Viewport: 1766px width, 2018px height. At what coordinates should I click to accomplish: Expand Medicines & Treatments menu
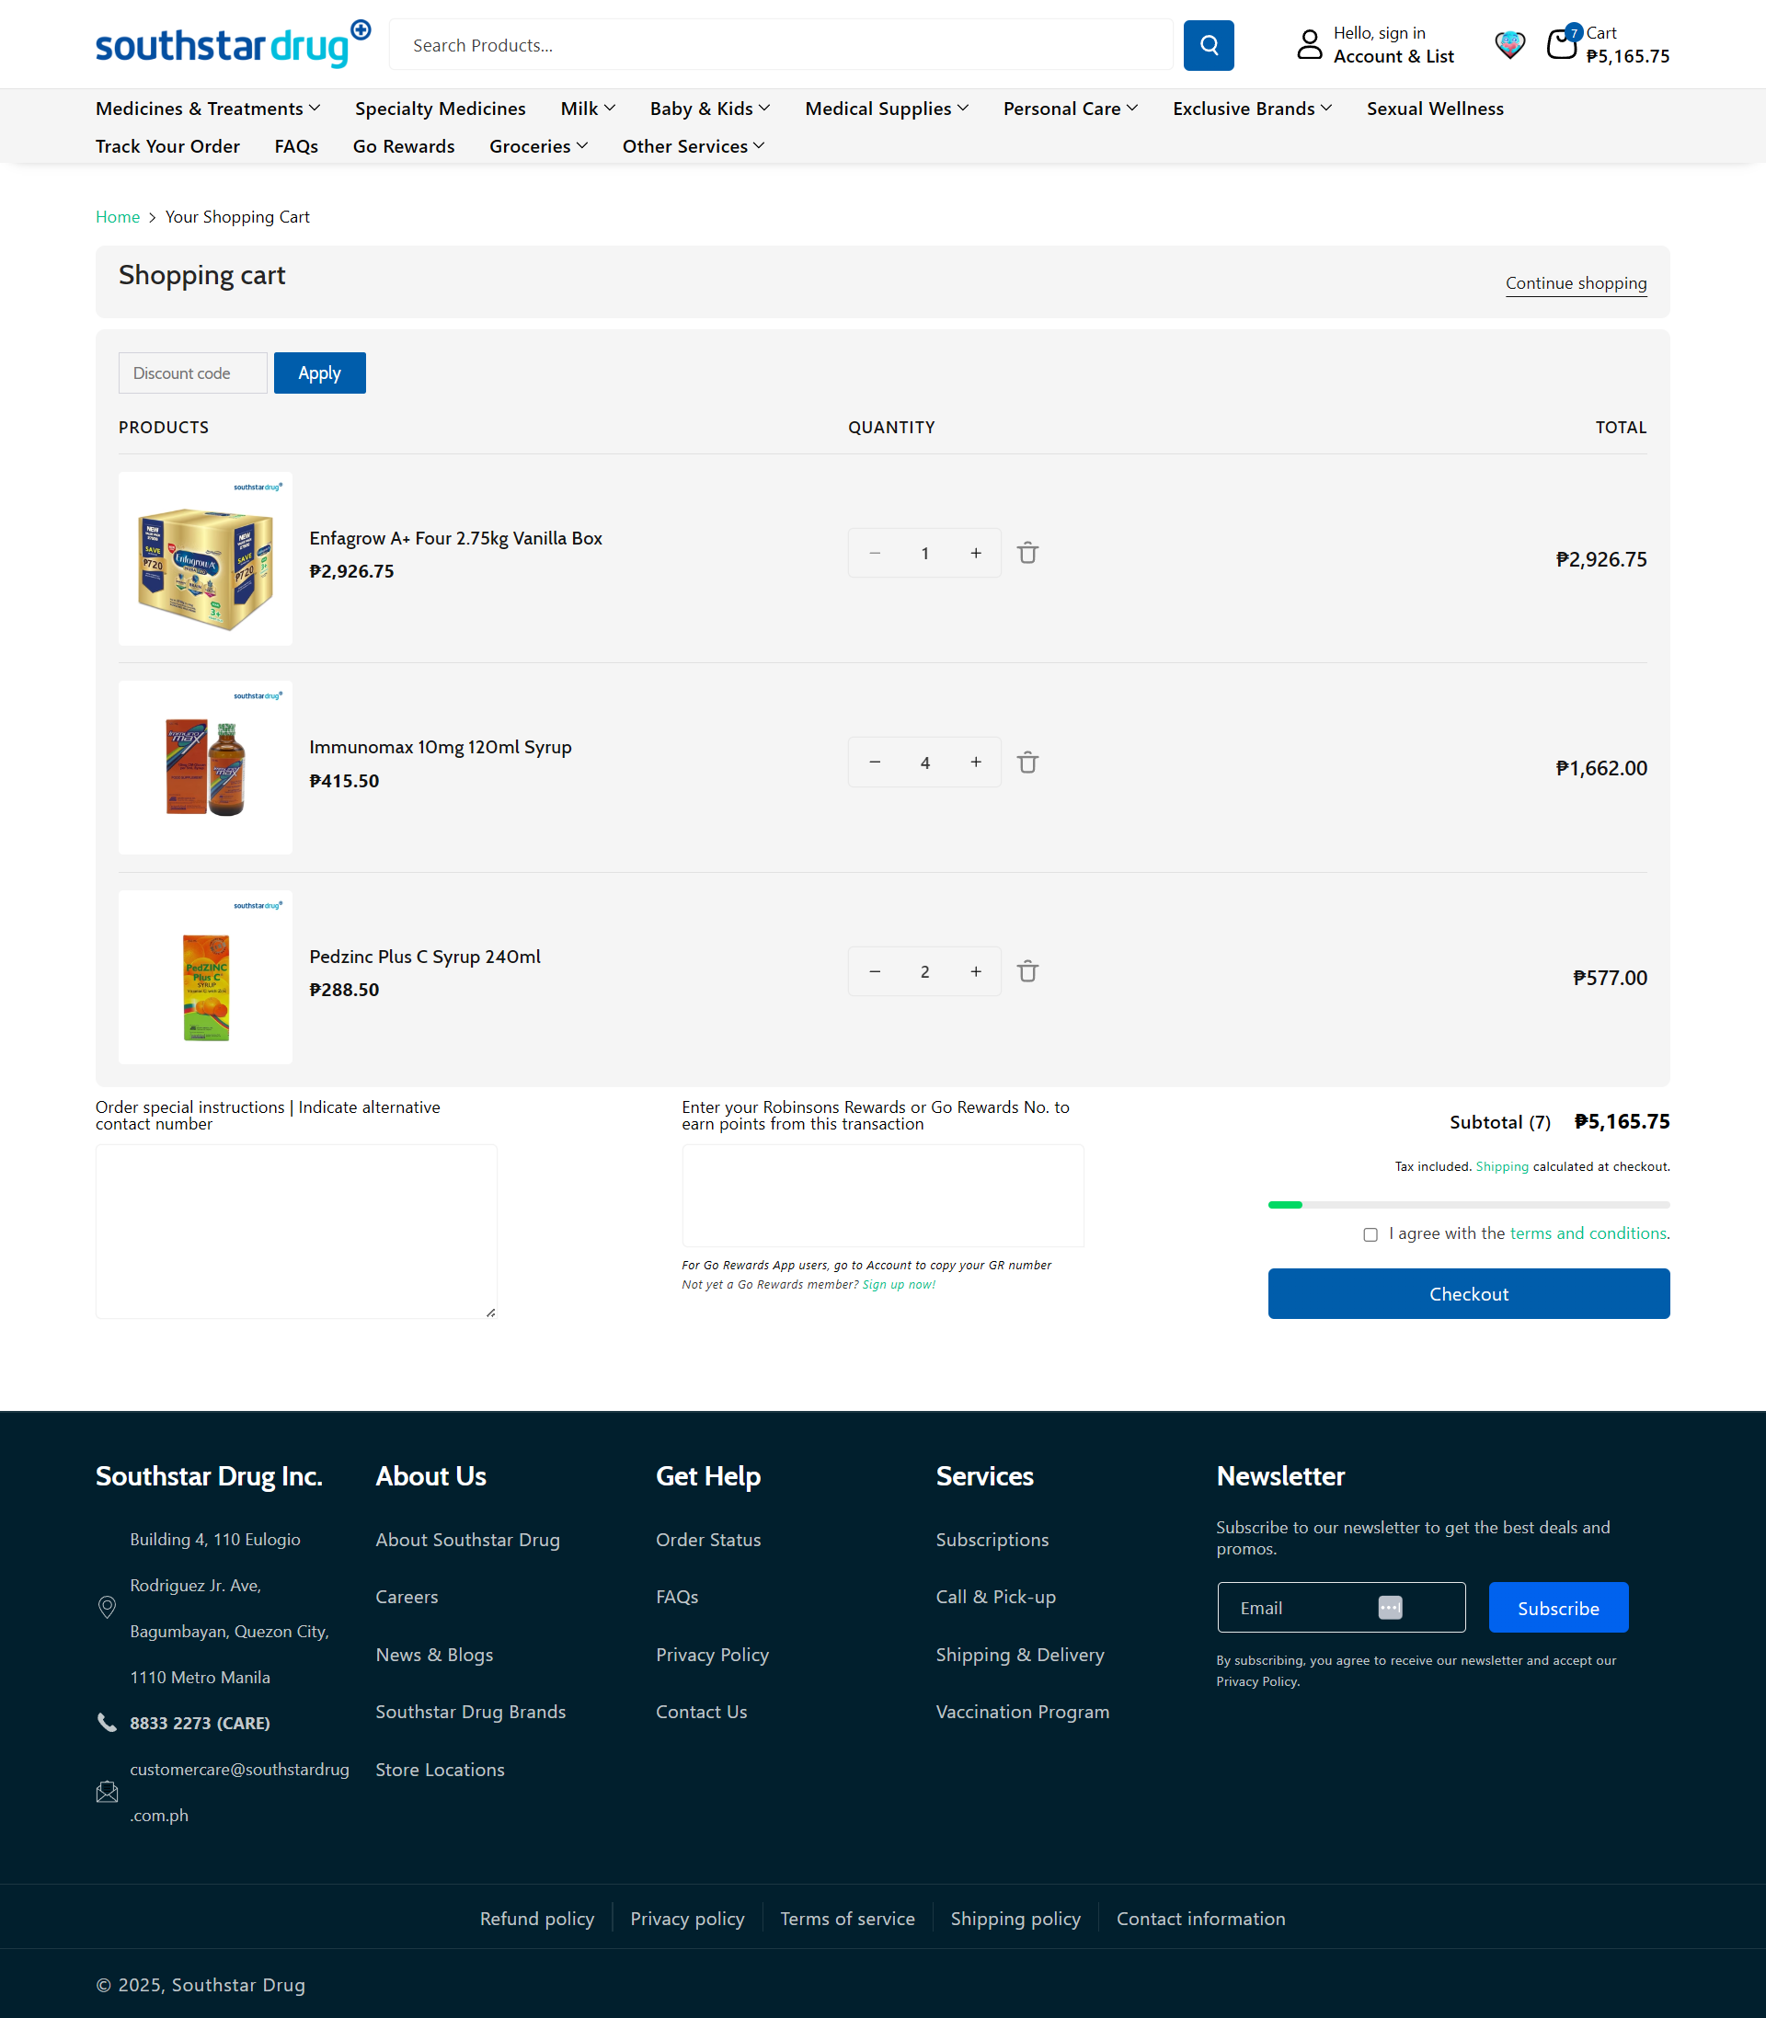click(x=208, y=109)
